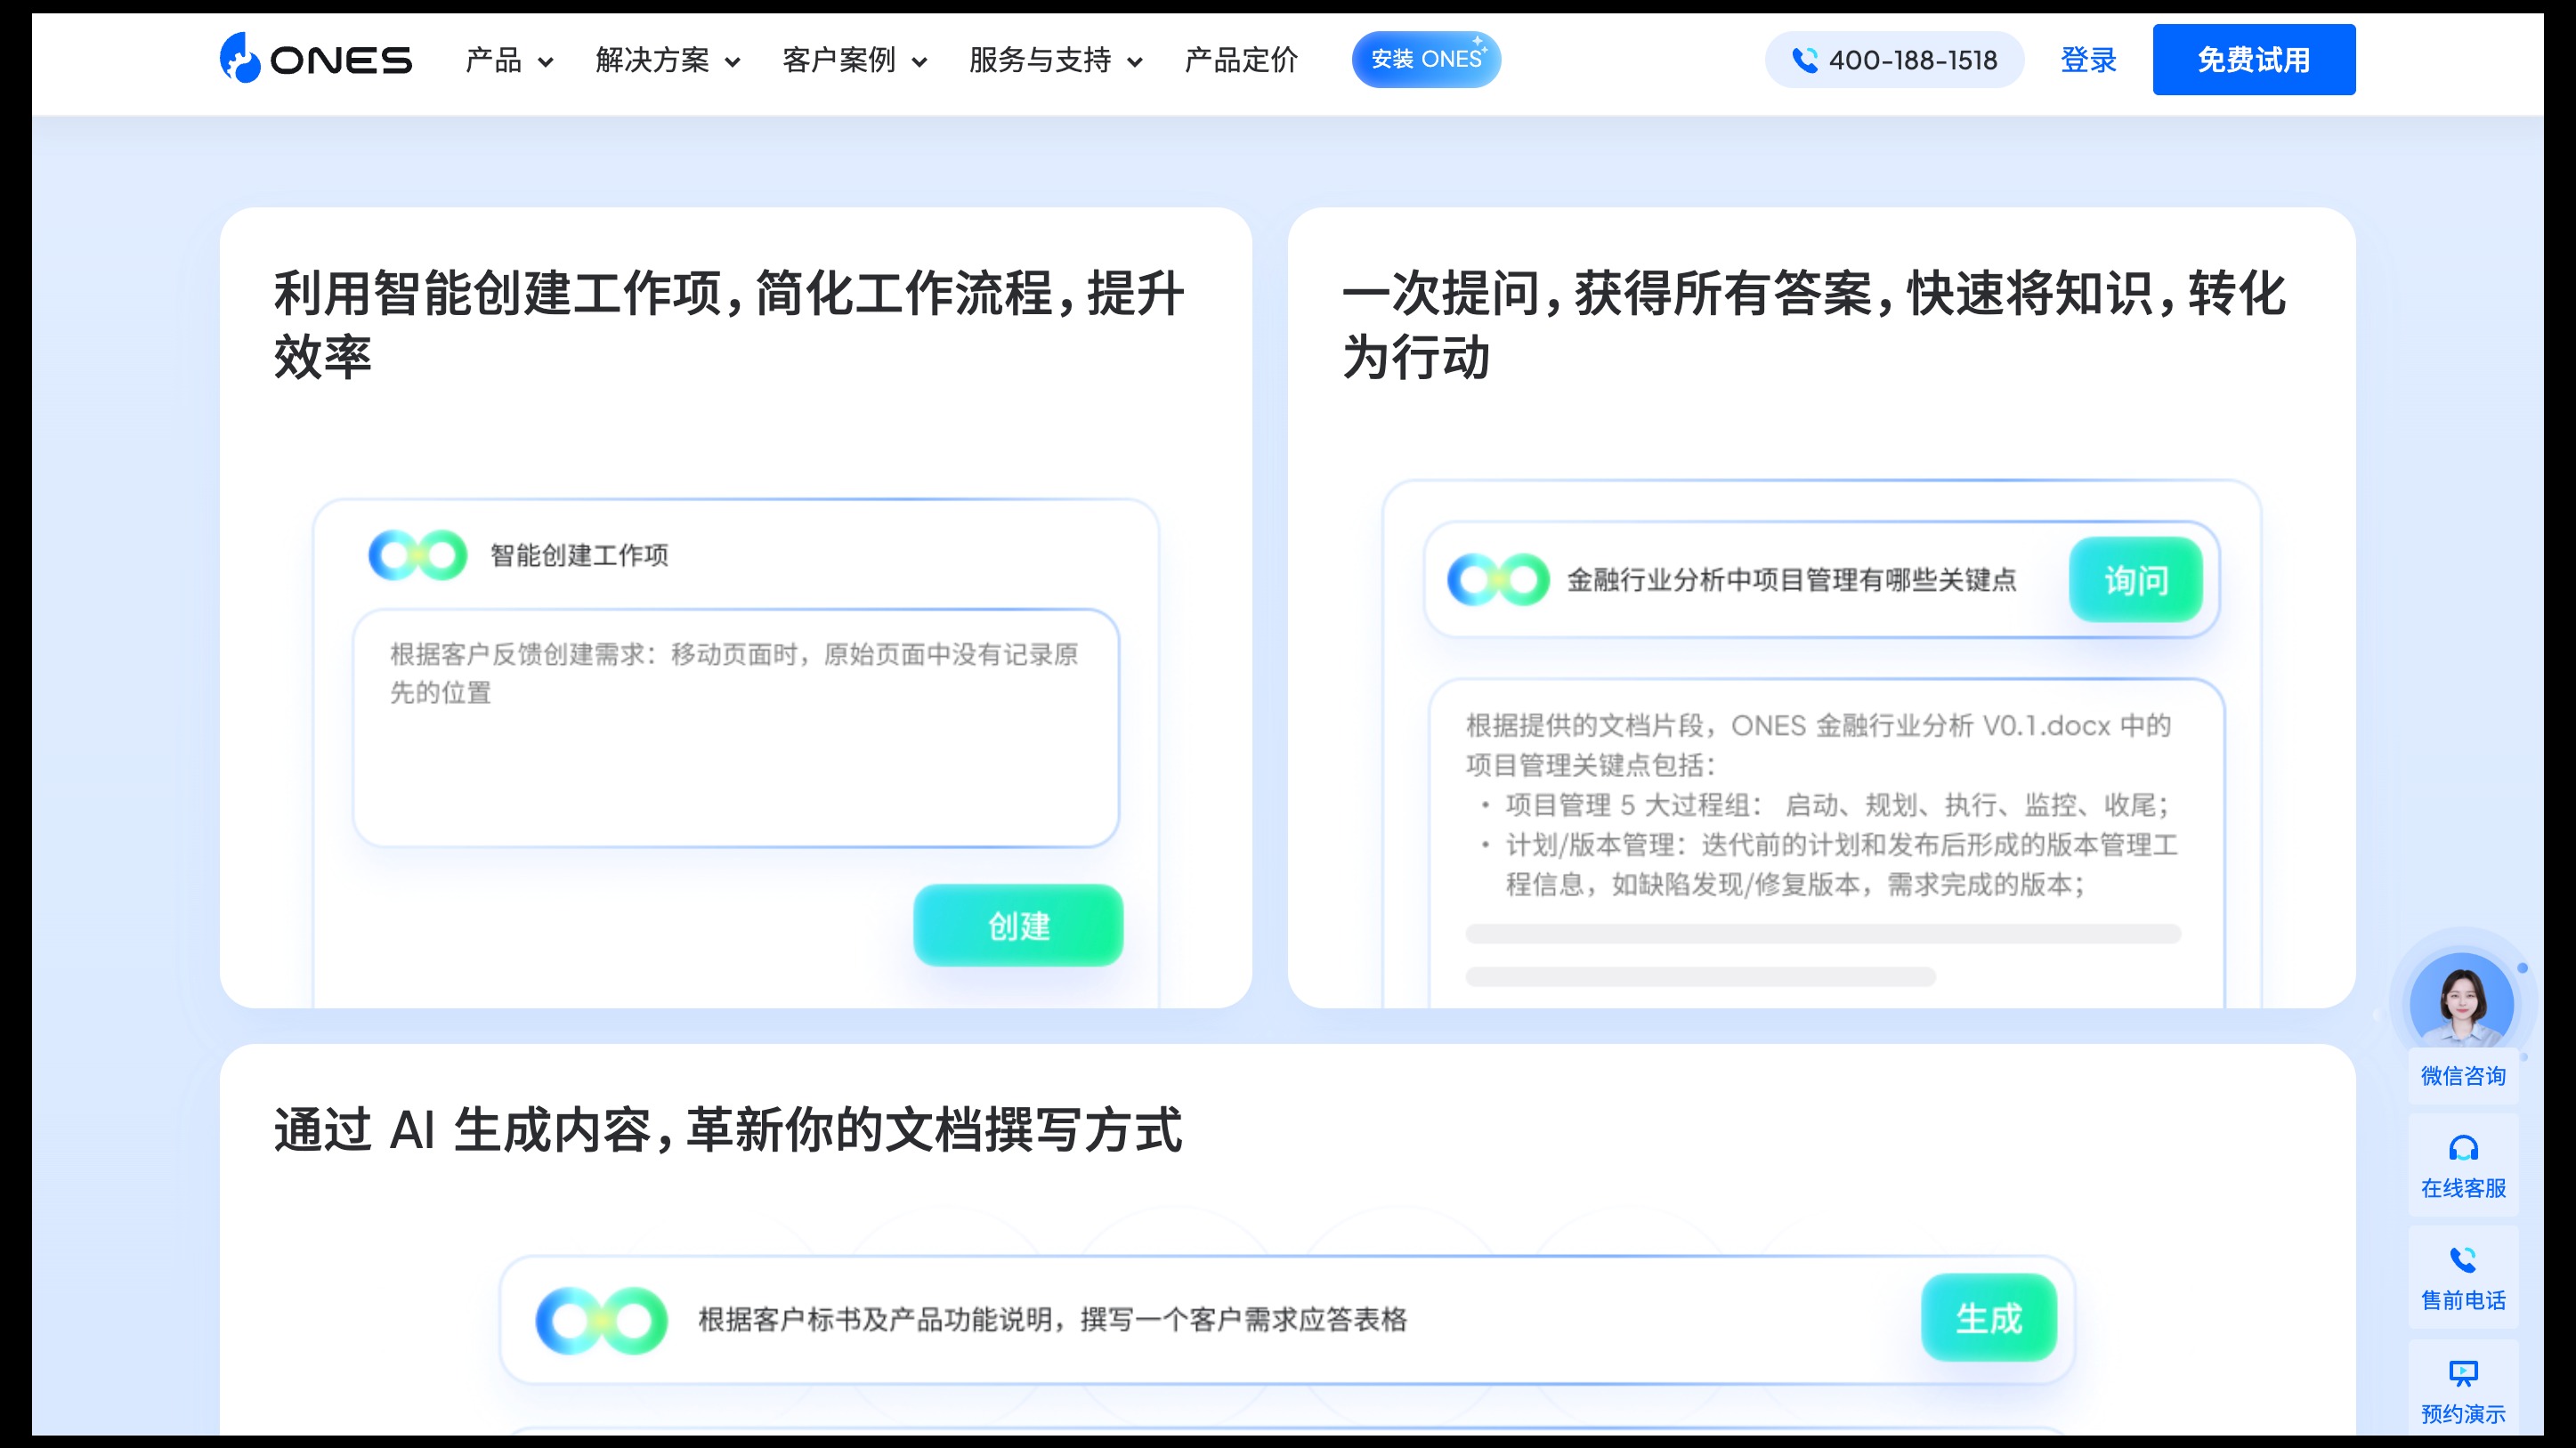Click the 安装 ONES button

pyautogui.click(x=1426, y=59)
